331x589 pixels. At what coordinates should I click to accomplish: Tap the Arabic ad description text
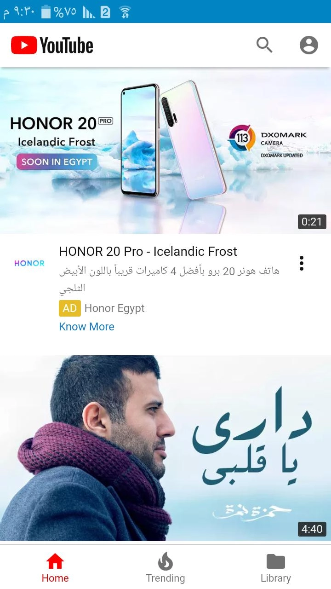click(x=169, y=280)
